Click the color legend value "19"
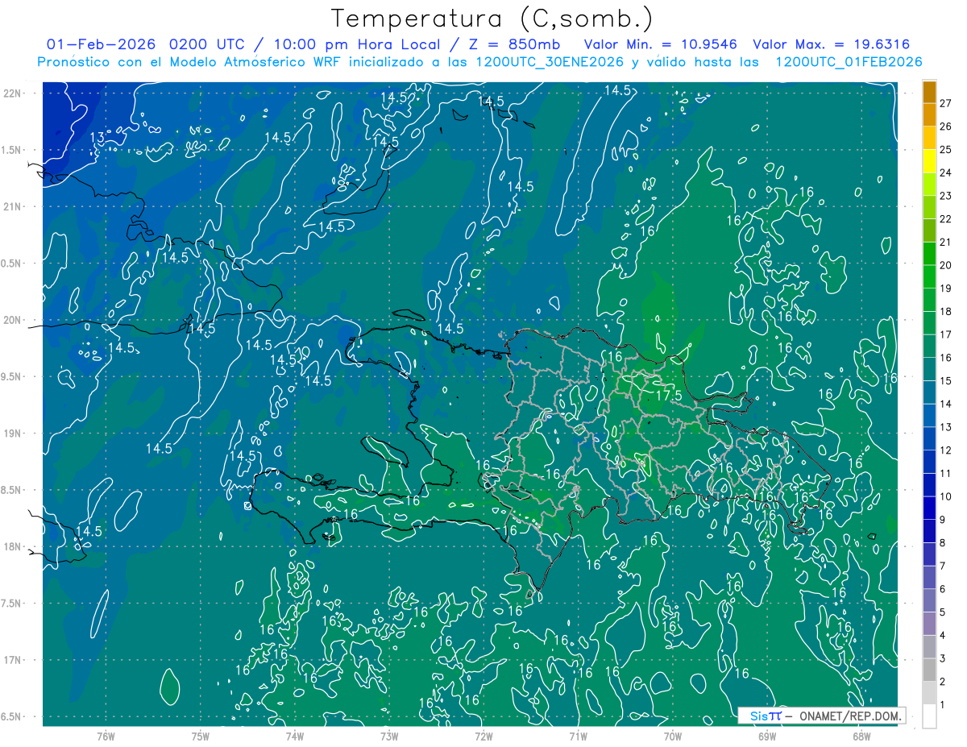The height and width of the screenshot is (747, 967). 945,288
